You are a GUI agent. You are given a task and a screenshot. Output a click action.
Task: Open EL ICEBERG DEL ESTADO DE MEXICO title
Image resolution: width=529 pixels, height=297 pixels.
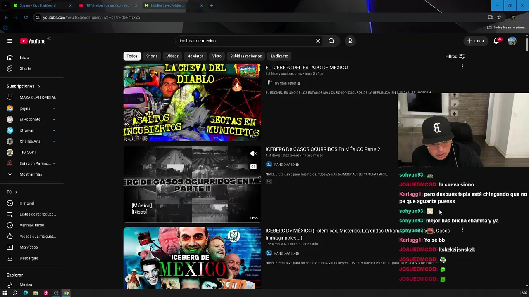[x=306, y=68]
